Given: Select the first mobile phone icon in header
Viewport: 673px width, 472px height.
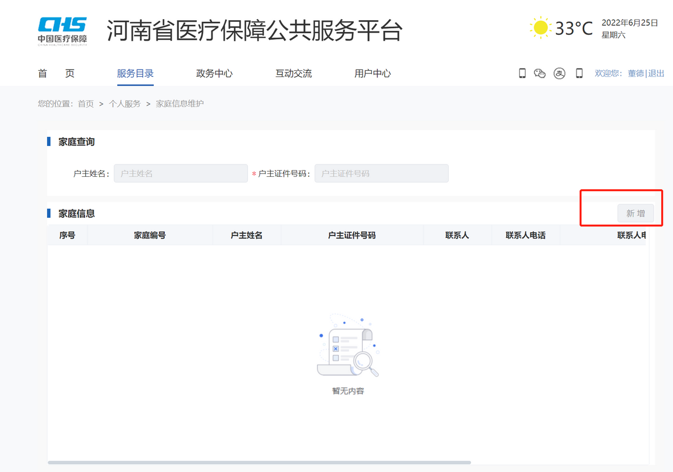Looking at the screenshot, I should [522, 73].
